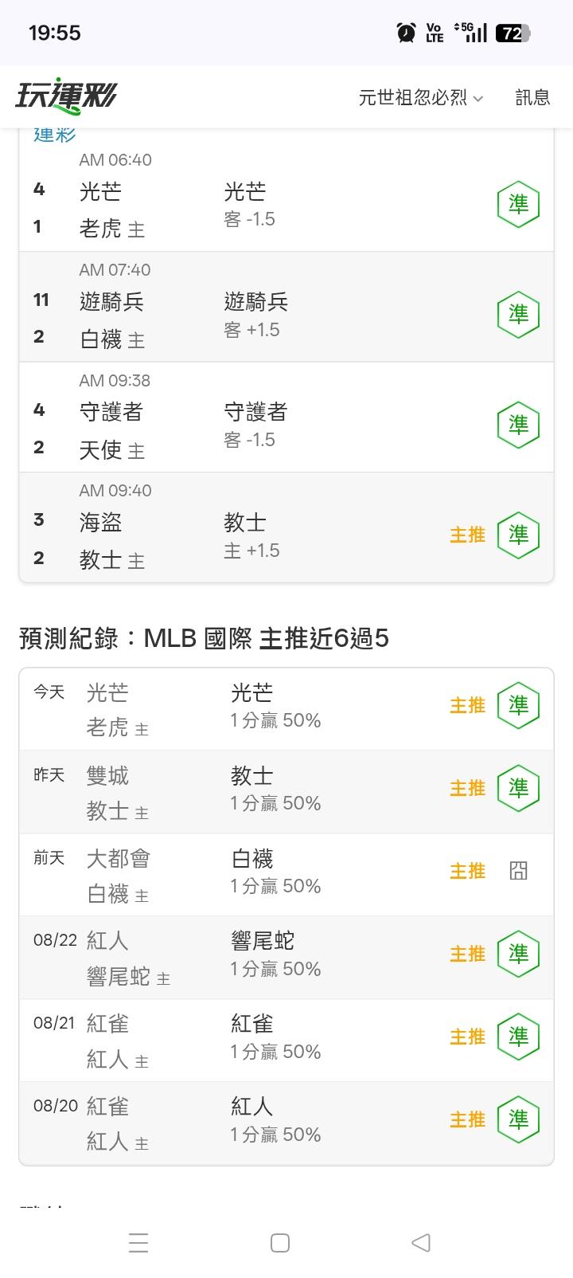Click the 準 badge on the 08/22 響尾蛇 record
573x1278 pixels.
coord(519,954)
